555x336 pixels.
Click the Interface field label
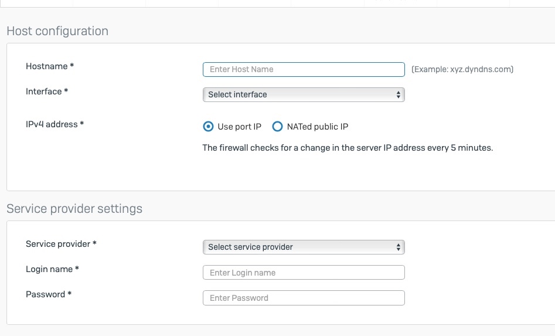coord(47,91)
